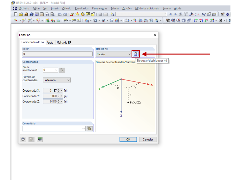Open Inserir menu
Screen dimensions: 241x180
pyautogui.click(x=55, y=9)
